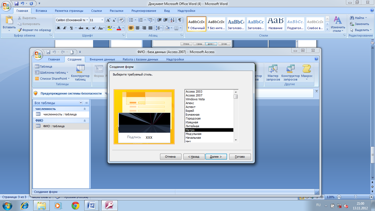This screenshot has width=375, height=211.
Task: Click the red font color button
Action: (x=119, y=28)
